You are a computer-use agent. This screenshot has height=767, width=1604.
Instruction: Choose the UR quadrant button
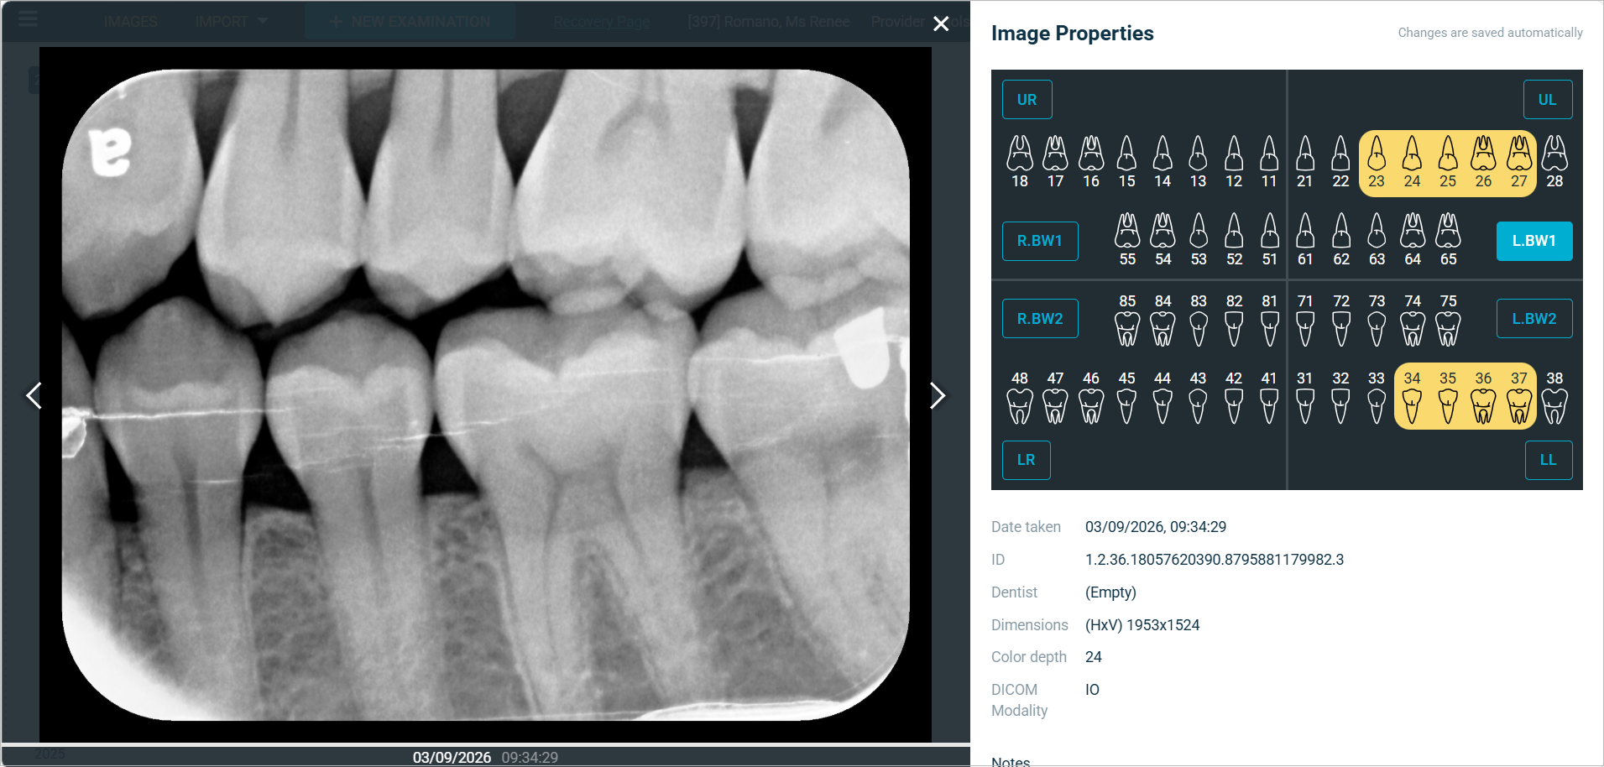1027,100
